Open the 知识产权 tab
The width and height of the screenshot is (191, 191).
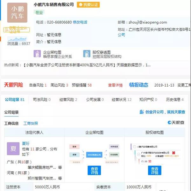[149, 100]
